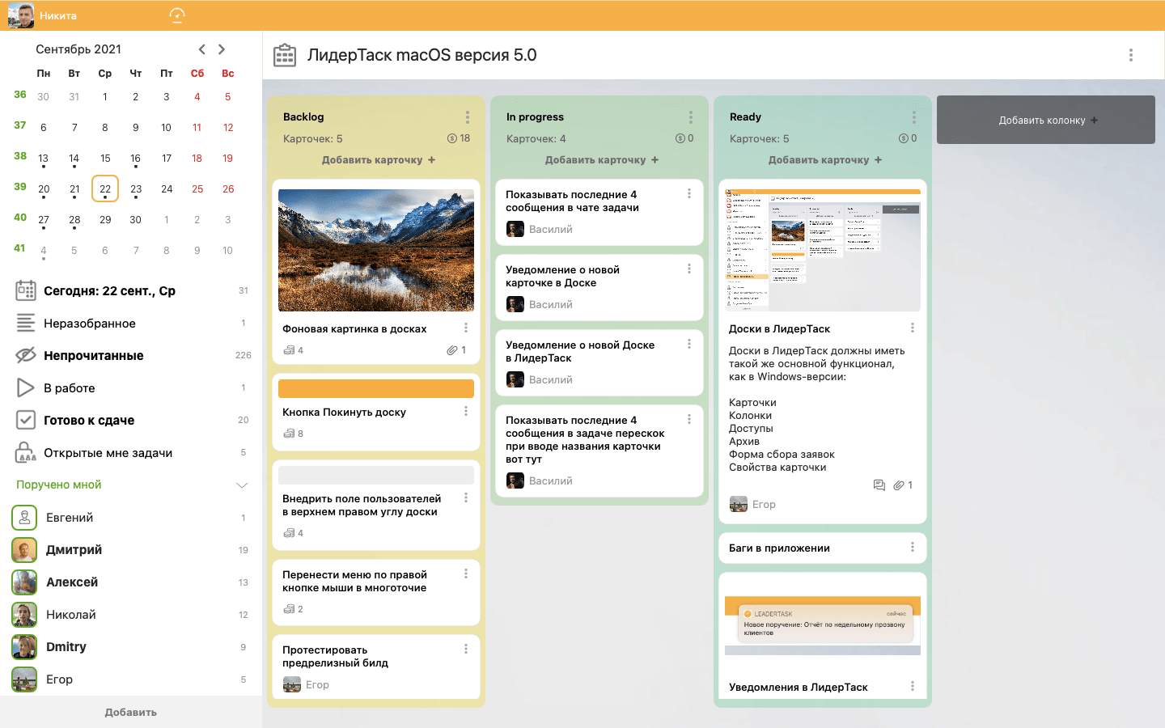Click week number 38 in the calendar
Viewport: 1165px width, 728px height.
tap(20, 156)
